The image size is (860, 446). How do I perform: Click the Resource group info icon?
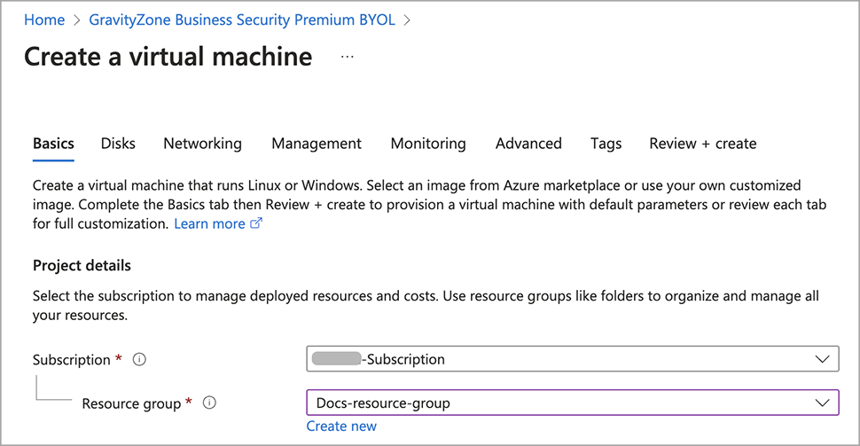(209, 403)
